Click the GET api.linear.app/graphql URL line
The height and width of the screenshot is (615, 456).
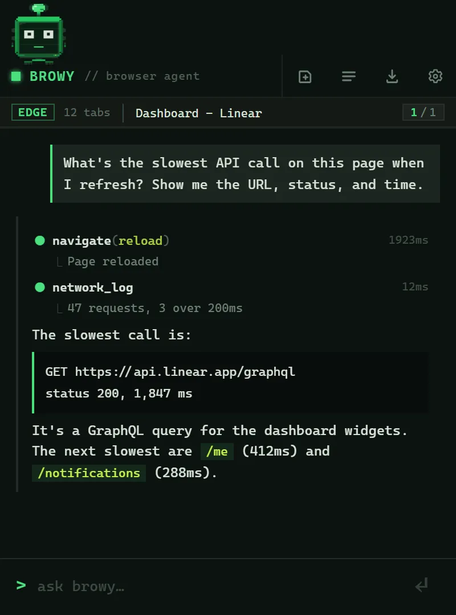[170, 372]
